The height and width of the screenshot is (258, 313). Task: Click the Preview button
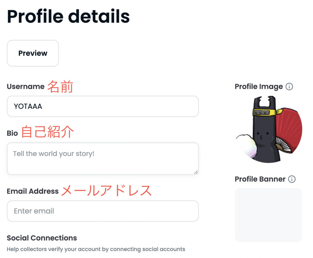tap(33, 53)
